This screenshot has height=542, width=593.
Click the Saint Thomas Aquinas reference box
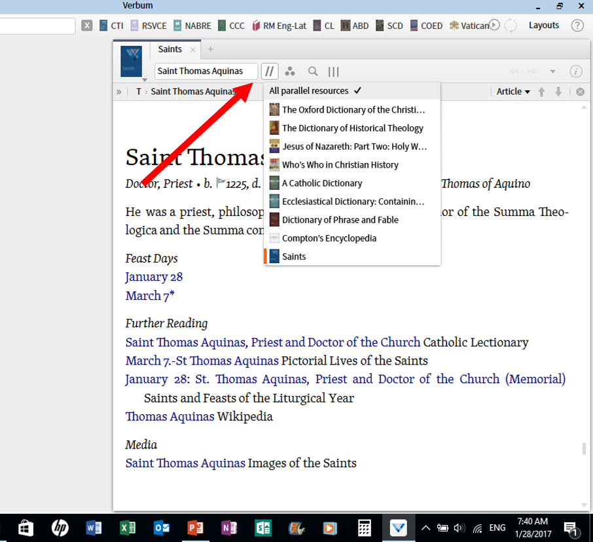tap(206, 71)
